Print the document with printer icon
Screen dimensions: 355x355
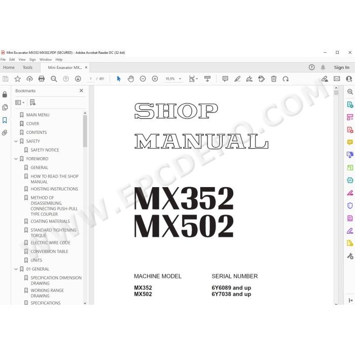(x=42, y=79)
